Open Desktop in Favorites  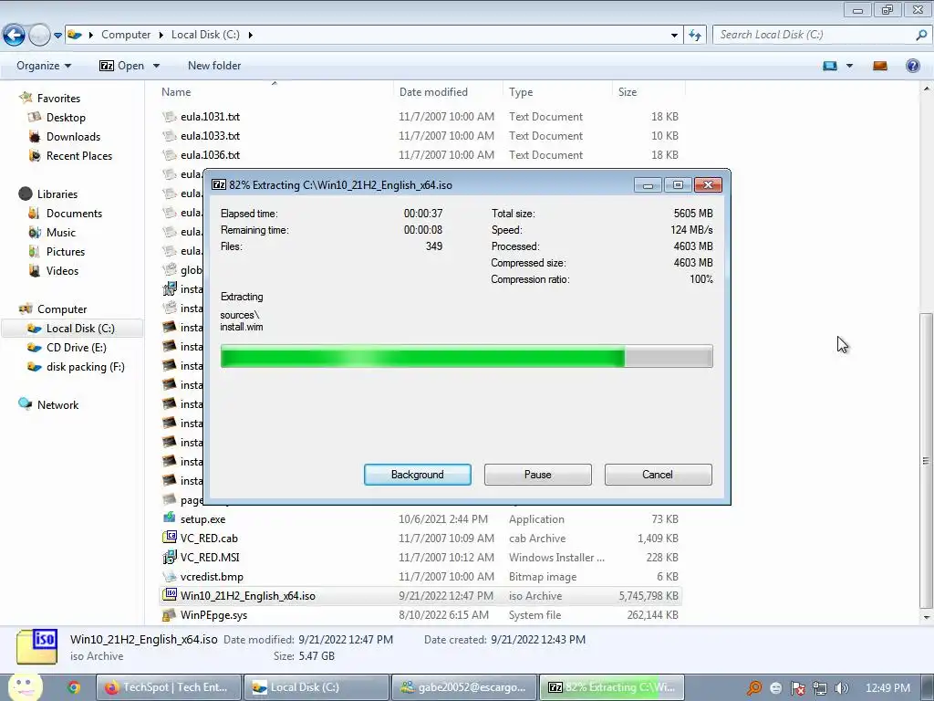point(66,118)
